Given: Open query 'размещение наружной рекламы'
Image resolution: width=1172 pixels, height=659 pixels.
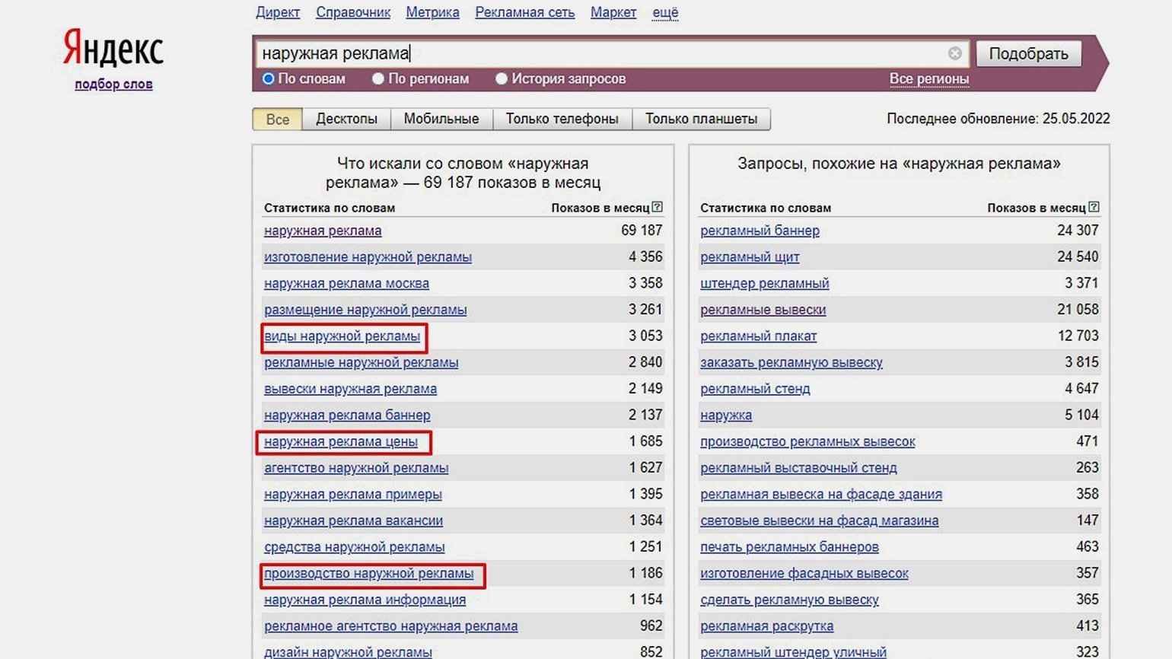Looking at the screenshot, I should point(365,310).
